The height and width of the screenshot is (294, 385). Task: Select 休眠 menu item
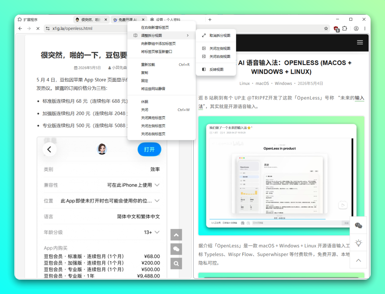161,102
